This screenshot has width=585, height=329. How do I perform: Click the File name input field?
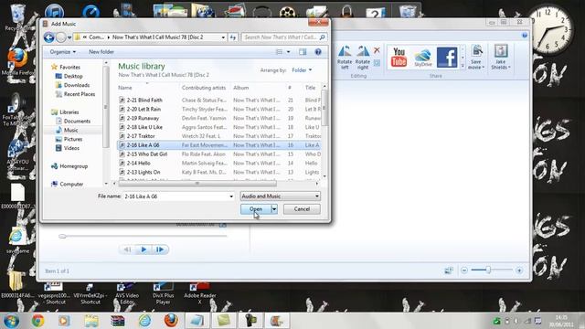pos(175,196)
